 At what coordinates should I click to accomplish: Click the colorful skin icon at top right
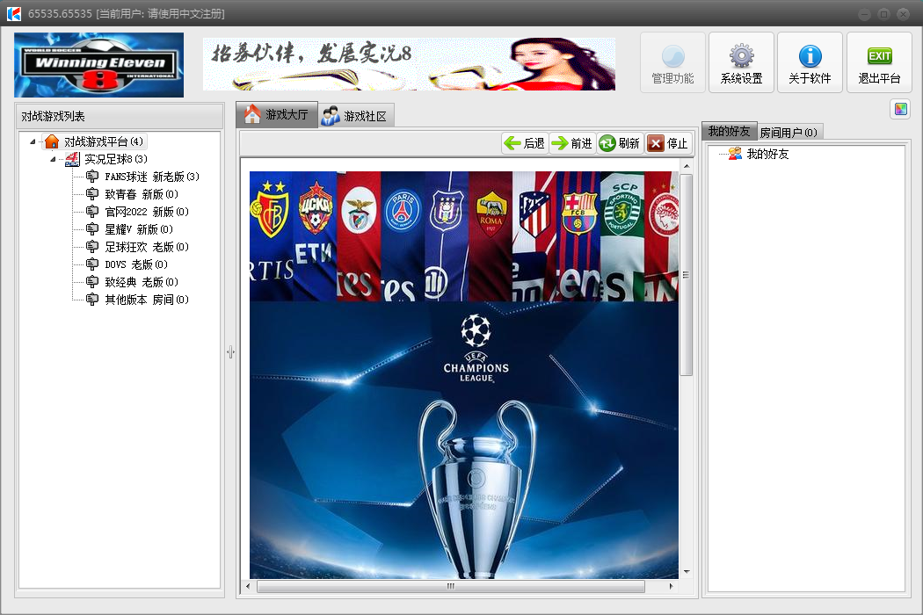click(901, 109)
